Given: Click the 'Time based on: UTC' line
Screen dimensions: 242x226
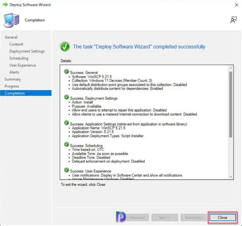Looking at the screenshot, I should point(88,149).
